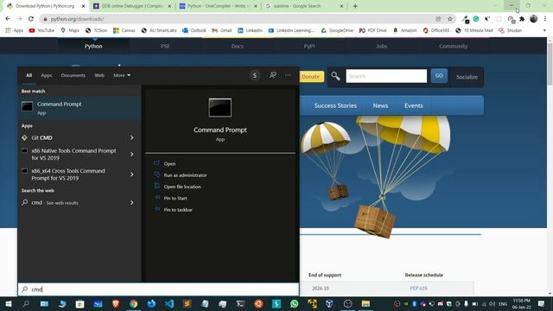
Task: Open the PSF nav tab
Action: pos(165,46)
